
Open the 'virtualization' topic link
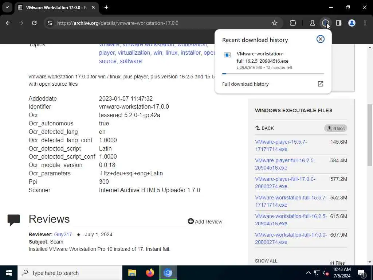click(134, 52)
